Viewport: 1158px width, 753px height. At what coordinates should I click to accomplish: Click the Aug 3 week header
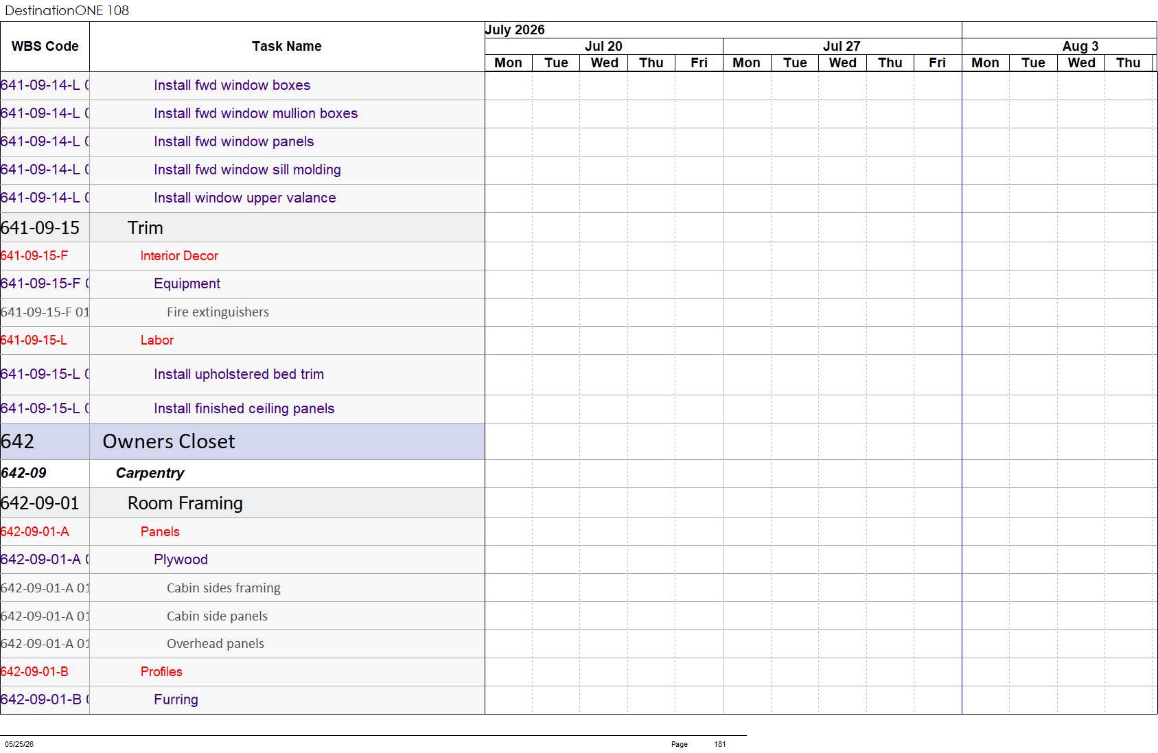1080,46
